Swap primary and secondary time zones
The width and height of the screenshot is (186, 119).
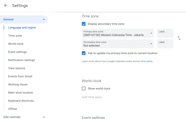pyautogui.click(x=179, y=38)
